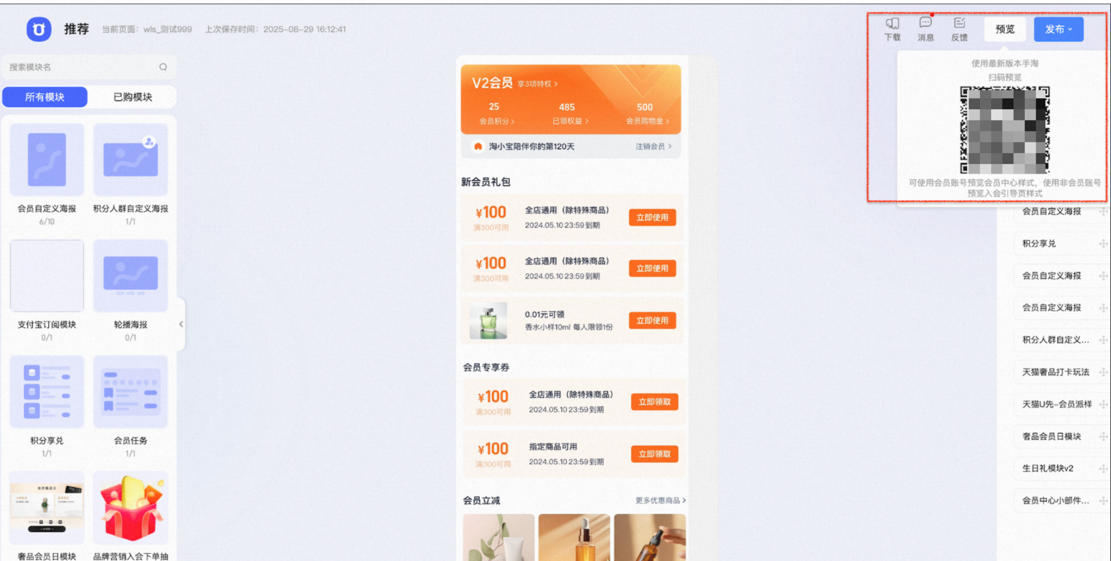Select the 积分人群自定义海报 module thumbnail
1111x561 pixels.
tap(131, 160)
